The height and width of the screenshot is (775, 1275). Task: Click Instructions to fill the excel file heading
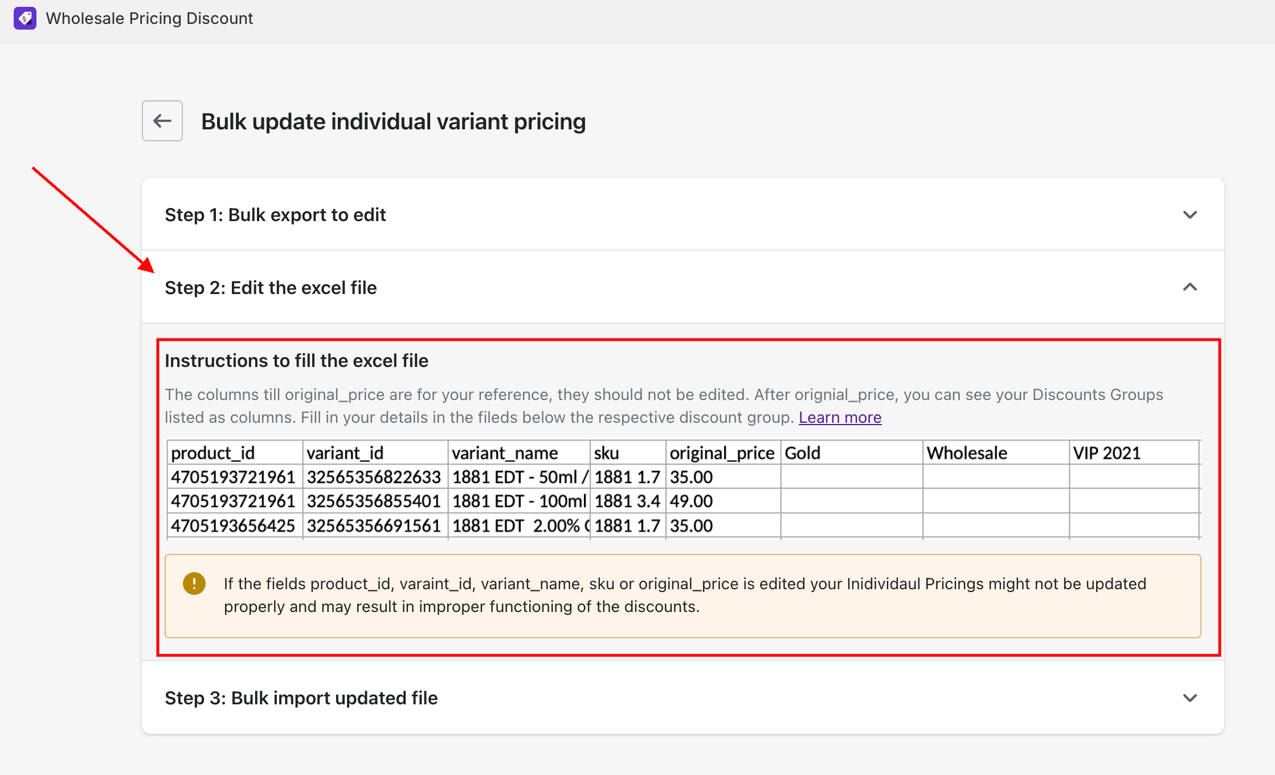(x=296, y=361)
